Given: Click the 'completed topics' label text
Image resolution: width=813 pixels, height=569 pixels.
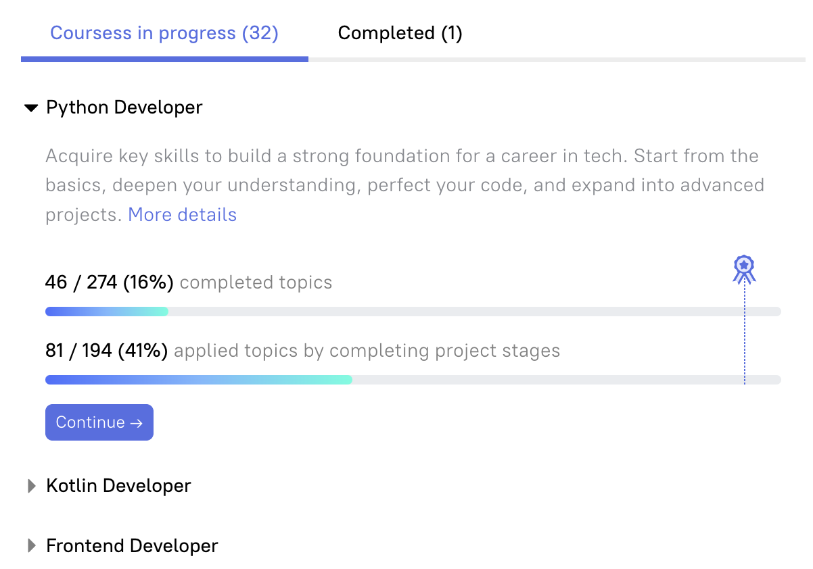Looking at the screenshot, I should 256,282.
